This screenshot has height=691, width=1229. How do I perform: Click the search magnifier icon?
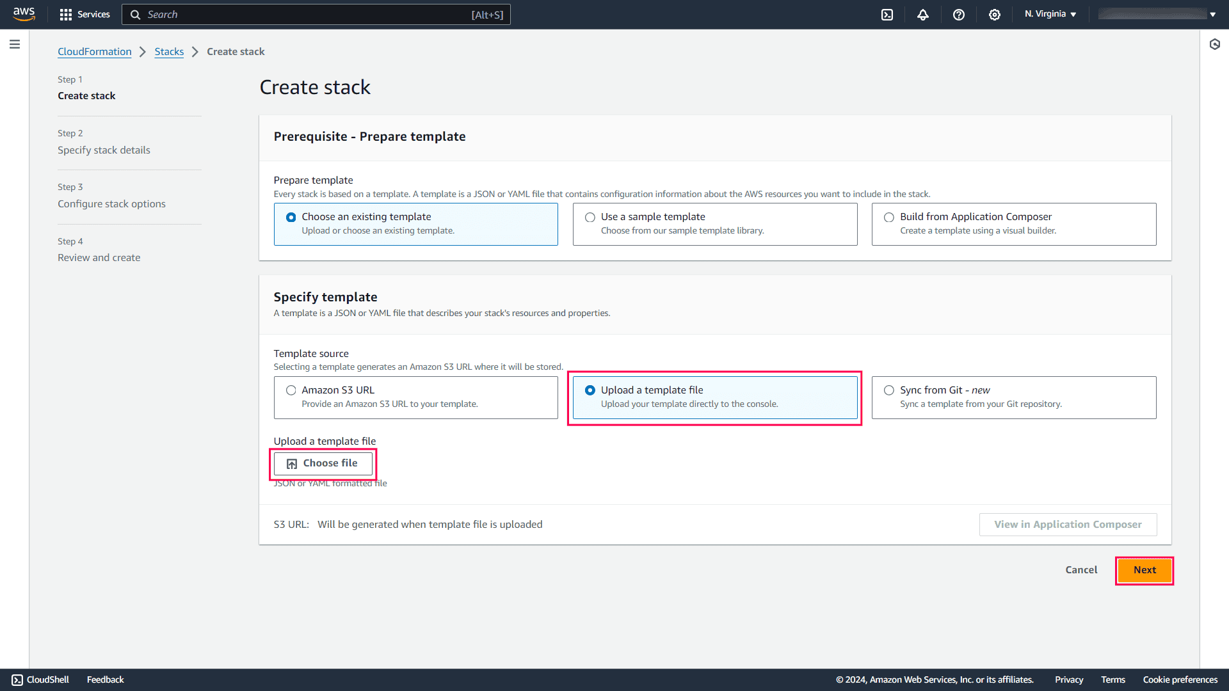coord(135,14)
